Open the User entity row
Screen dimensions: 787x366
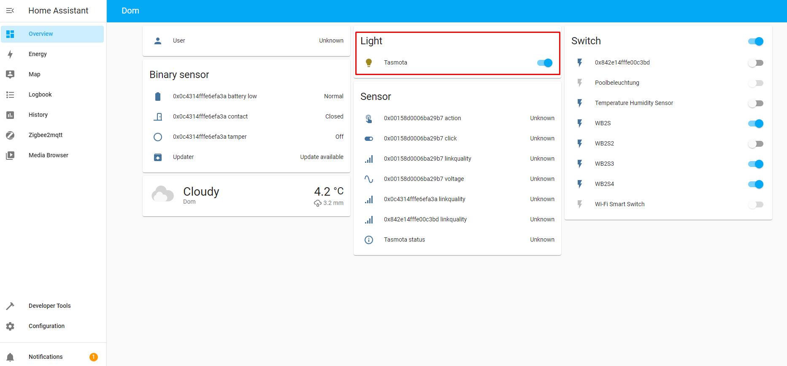pyautogui.click(x=246, y=40)
